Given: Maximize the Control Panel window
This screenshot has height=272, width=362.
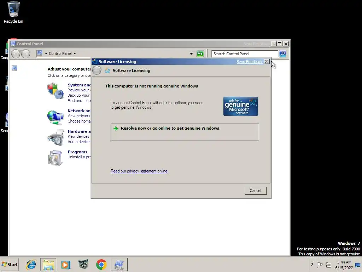Looking at the screenshot, I should (280, 44).
